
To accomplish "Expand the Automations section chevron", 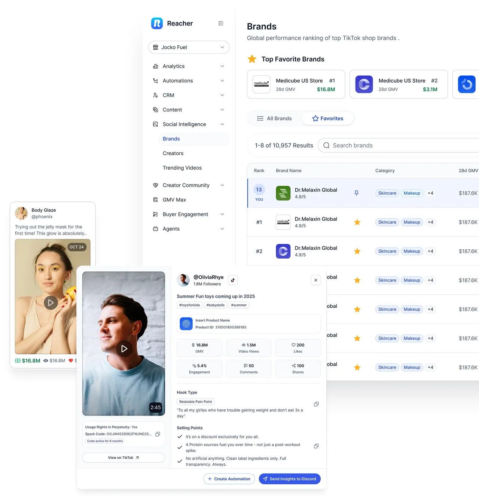I will (222, 81).
